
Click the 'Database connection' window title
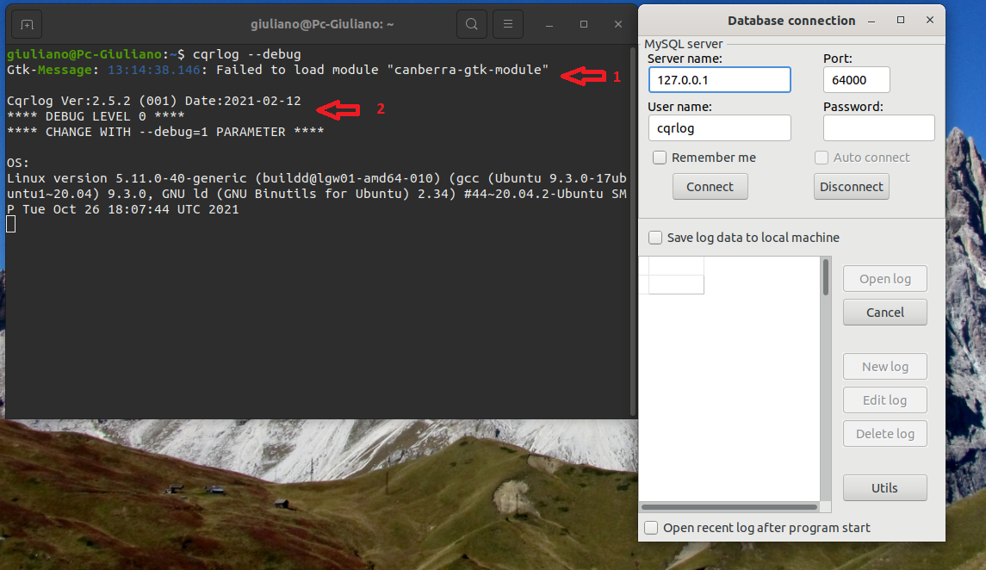tap(791, 21)
